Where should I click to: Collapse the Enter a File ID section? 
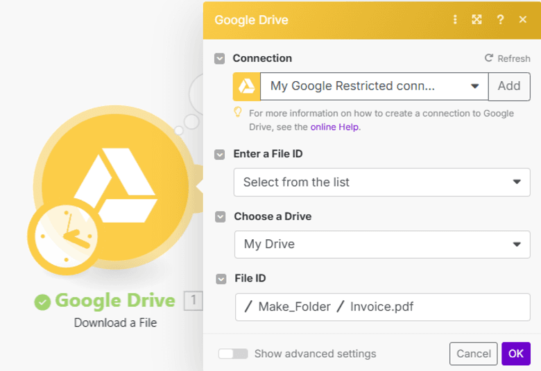[221, 154]
